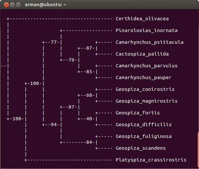Image resolution: width=199 pixels, height=169 pixels.
Task: Select the text Pinaroloxias_inornata
Action: point(147,30)
